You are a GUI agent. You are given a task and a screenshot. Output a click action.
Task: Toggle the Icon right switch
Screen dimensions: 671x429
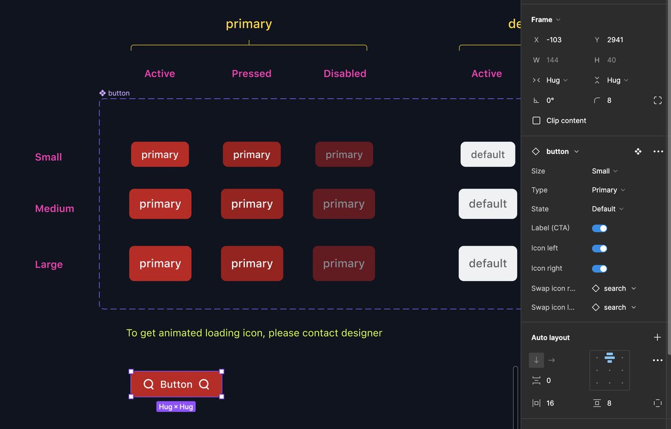[x=599, y=269]
